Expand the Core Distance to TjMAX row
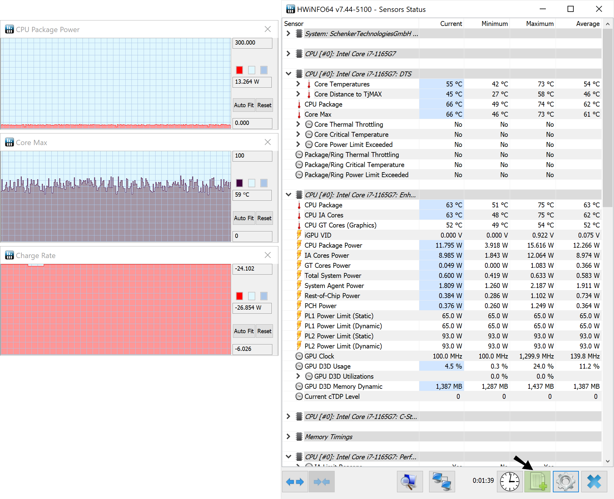The height and width of the screenshot is (499, 614). pyautogui.click(x=298, y=94)
